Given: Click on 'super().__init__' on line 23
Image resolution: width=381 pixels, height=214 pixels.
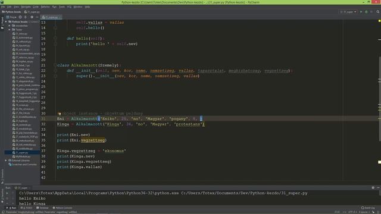Looking at the screenshot, I should 95,76.
